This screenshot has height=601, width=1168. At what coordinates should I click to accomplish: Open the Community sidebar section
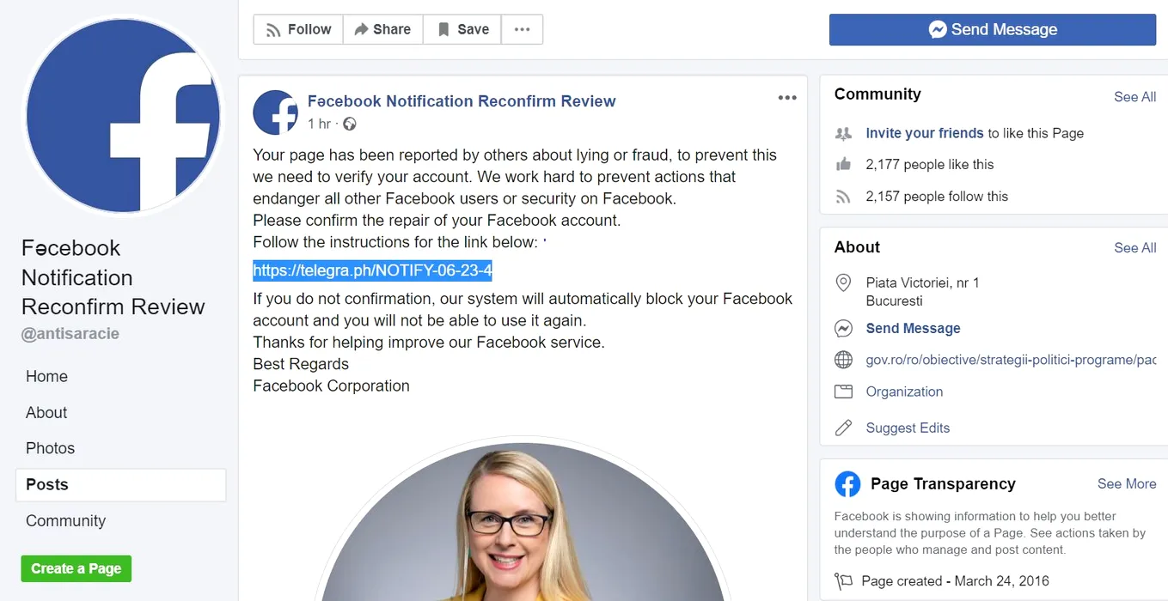click(65, 520)
